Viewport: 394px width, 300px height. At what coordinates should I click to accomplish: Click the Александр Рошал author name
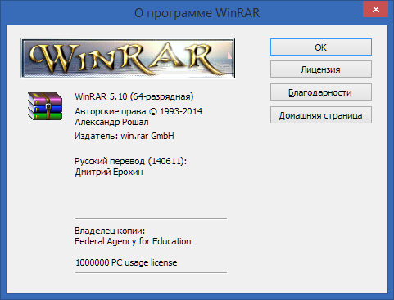[111, 122]
